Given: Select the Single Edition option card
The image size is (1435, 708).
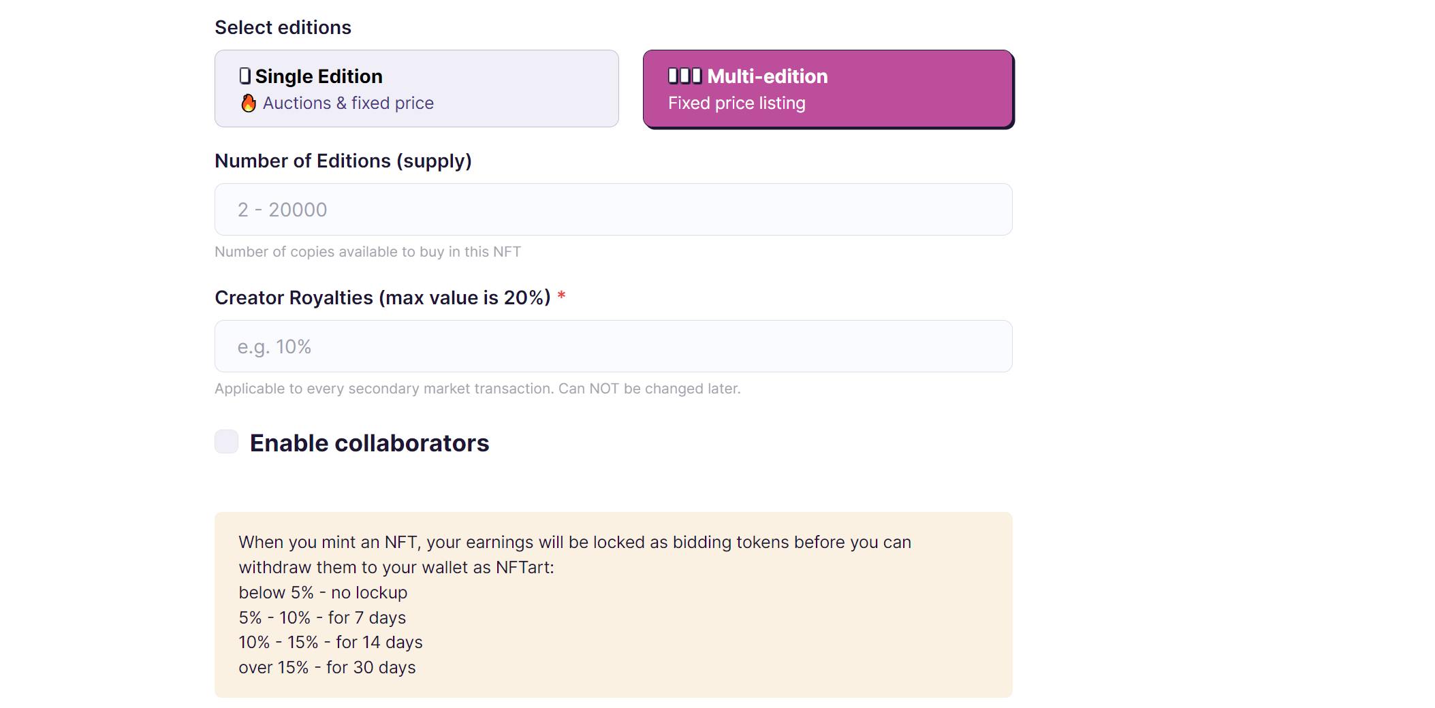Looking at the screenshot, I should [416, 88].
